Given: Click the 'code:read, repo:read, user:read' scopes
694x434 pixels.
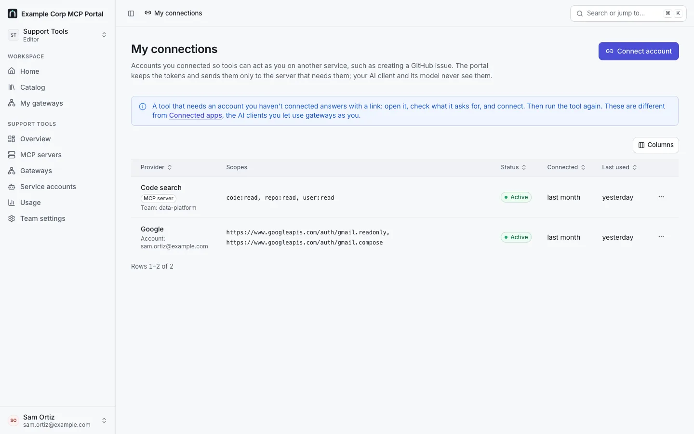Looking at the screenshot, I should click(280, 198).
